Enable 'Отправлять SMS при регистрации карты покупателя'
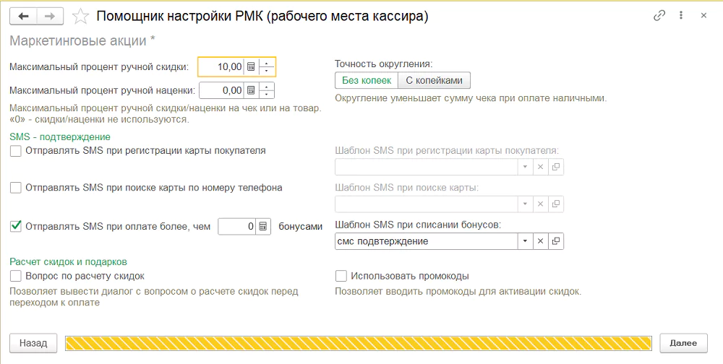This screenshot has height=364, width=723. 16,151
